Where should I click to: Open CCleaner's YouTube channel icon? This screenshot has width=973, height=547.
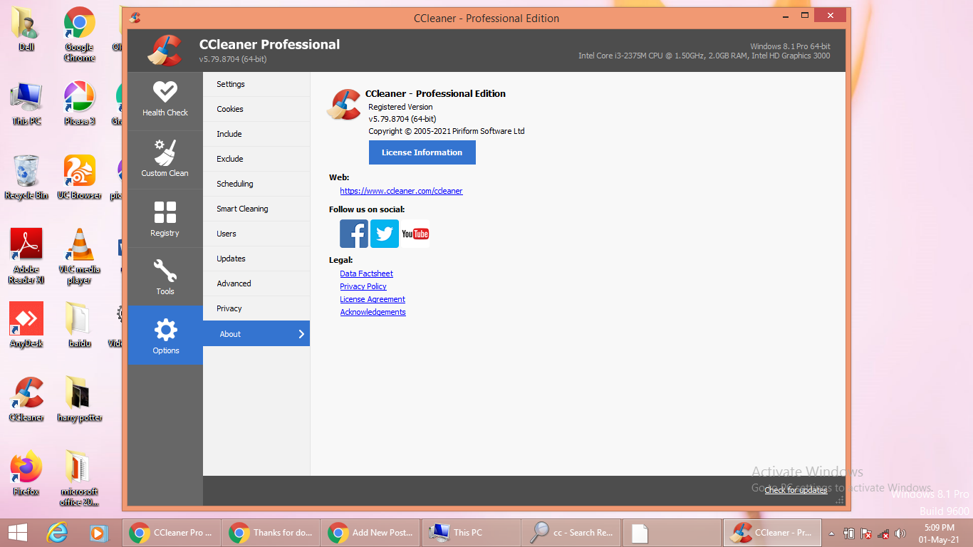click(x=415, y=234)
